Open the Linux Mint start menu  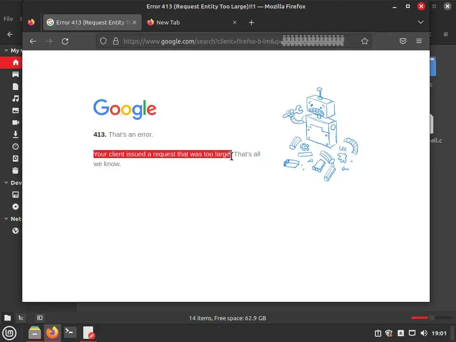[9, 333]
